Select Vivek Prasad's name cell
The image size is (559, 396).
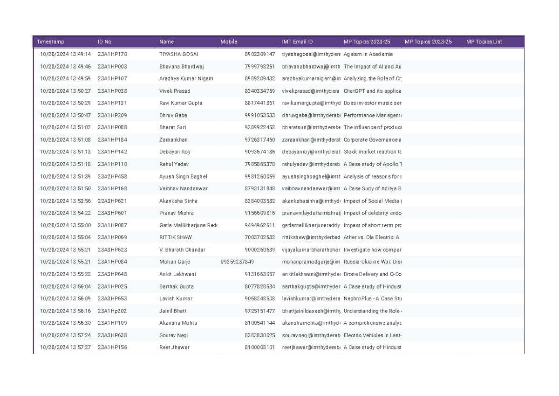pyautogui.click(x=175, y=91)
